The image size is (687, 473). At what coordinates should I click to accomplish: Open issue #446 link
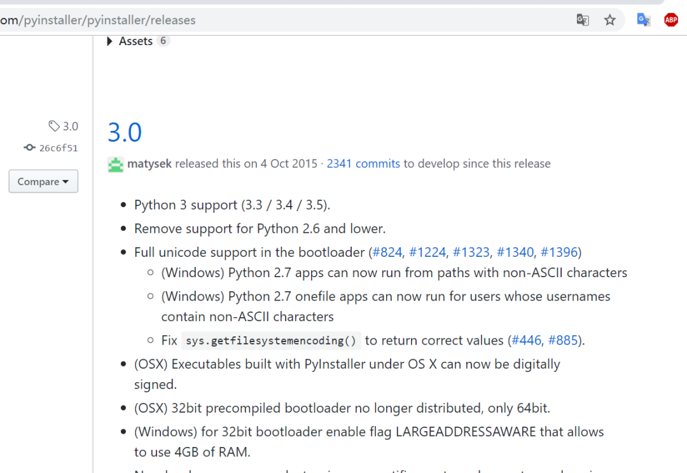tap(526, 340)
